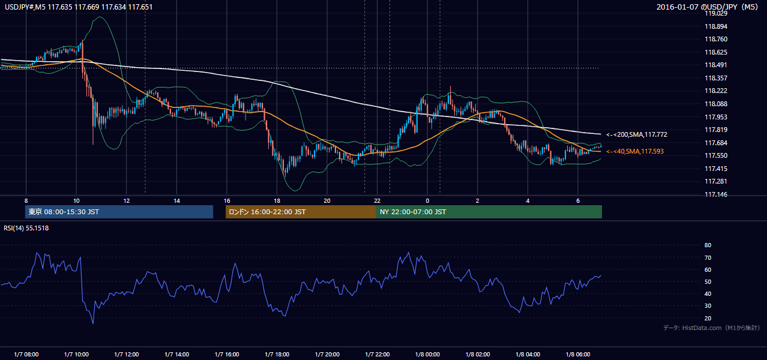The height and width of the screenshot is (360, 767).
Task: Click the bottom time label 1/8 06:00
Action: 578,354
